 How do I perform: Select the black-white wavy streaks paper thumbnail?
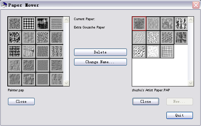coord(43,37)
